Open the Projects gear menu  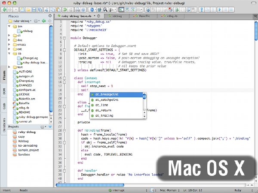pos(43,127)
